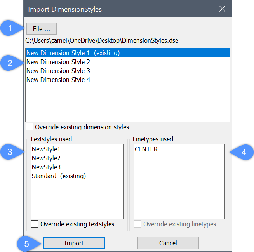Select New Dimension Style 2 in list

click(x=58, y=62)
